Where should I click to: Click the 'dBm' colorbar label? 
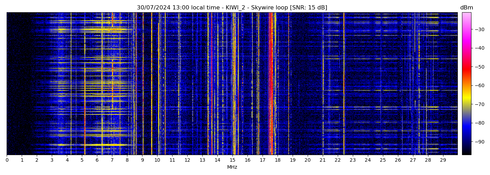pyautogui.click(x=466, y=8)
